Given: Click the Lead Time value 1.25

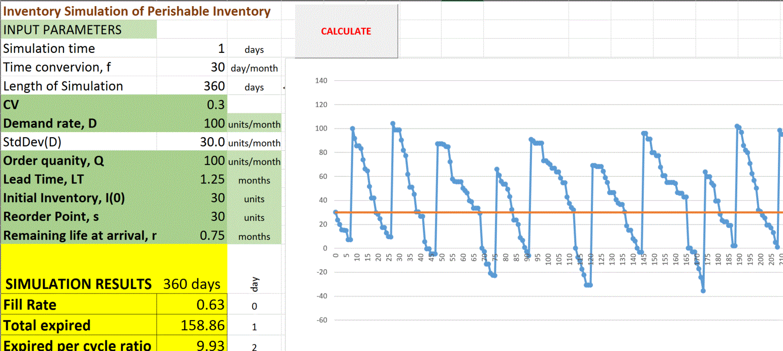Looking at the screenshot, I should (x=192, y=180).
